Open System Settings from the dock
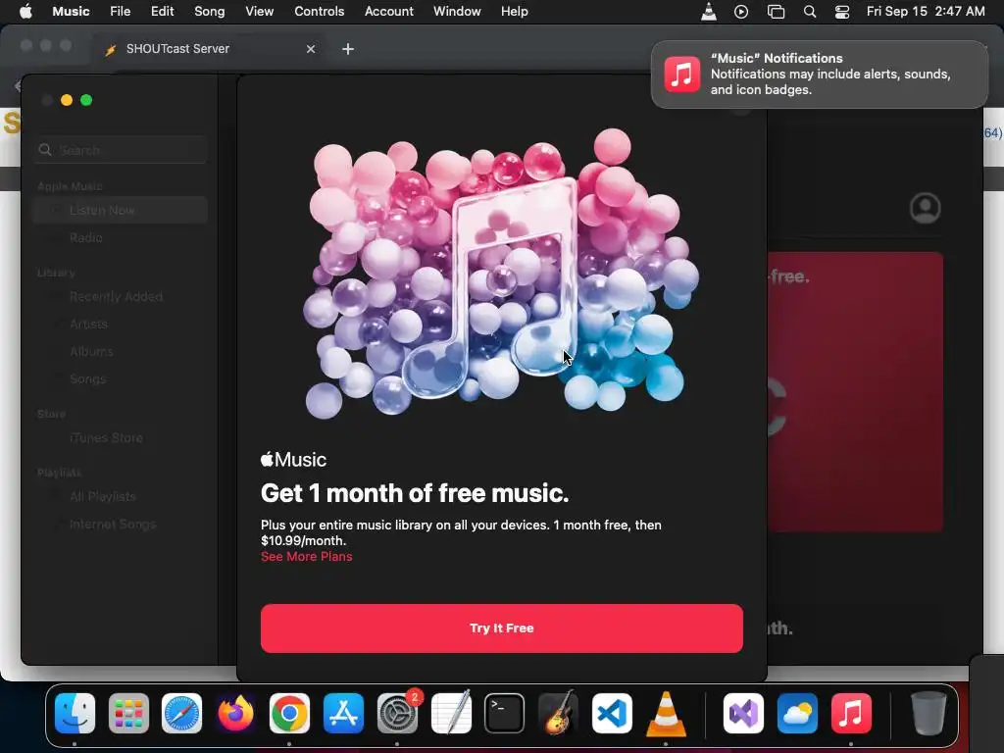1004x753 pixels. [x=397, y=713]
